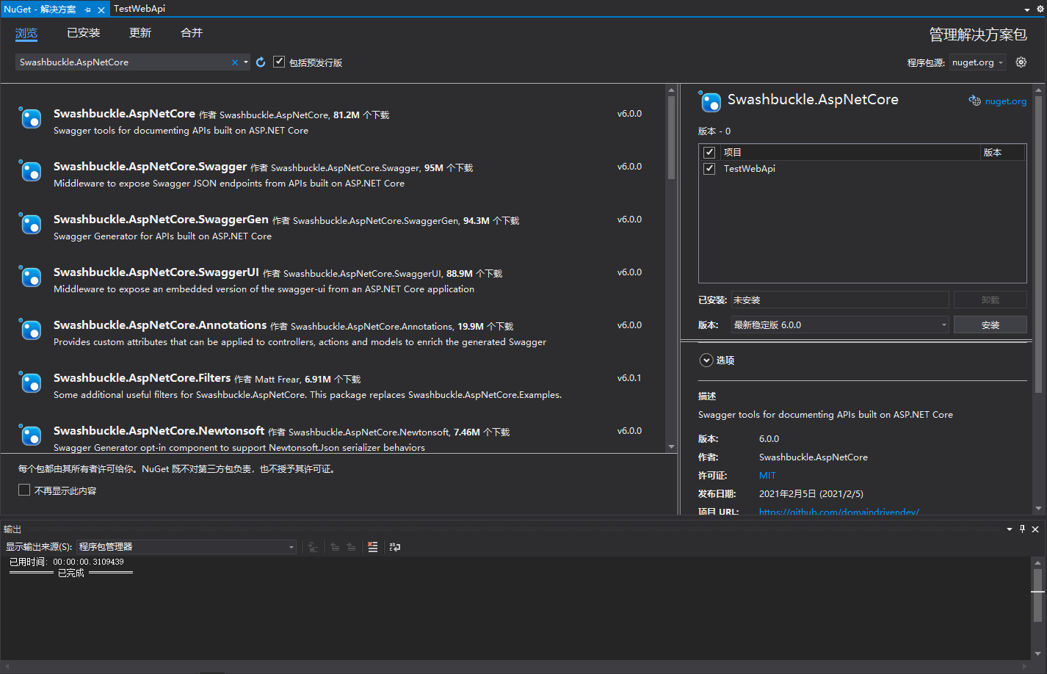The width and height of the screenshot is (1047, 674).
Task: Select the Swashbuckle.AspNetCore.SwaggerGen package icon
Action: point(30,223)
